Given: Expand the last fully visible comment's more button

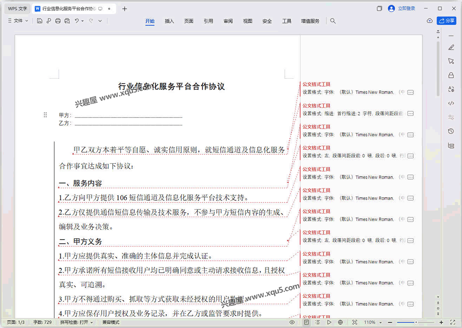Looking at the screenshot, I should (x=410, y=304).
